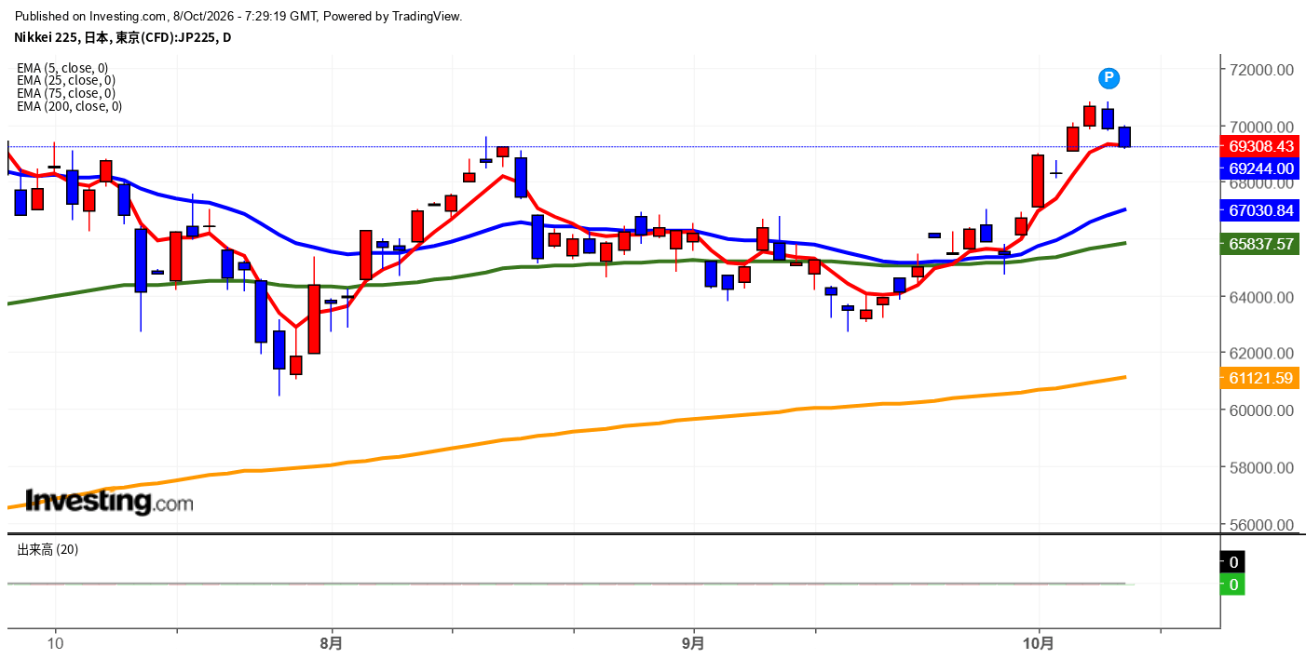Screen dimensions: 1306x659
Task: Click the 56000.00 price axis tick
Action: pyautogui.click(x=1260, y=525)
